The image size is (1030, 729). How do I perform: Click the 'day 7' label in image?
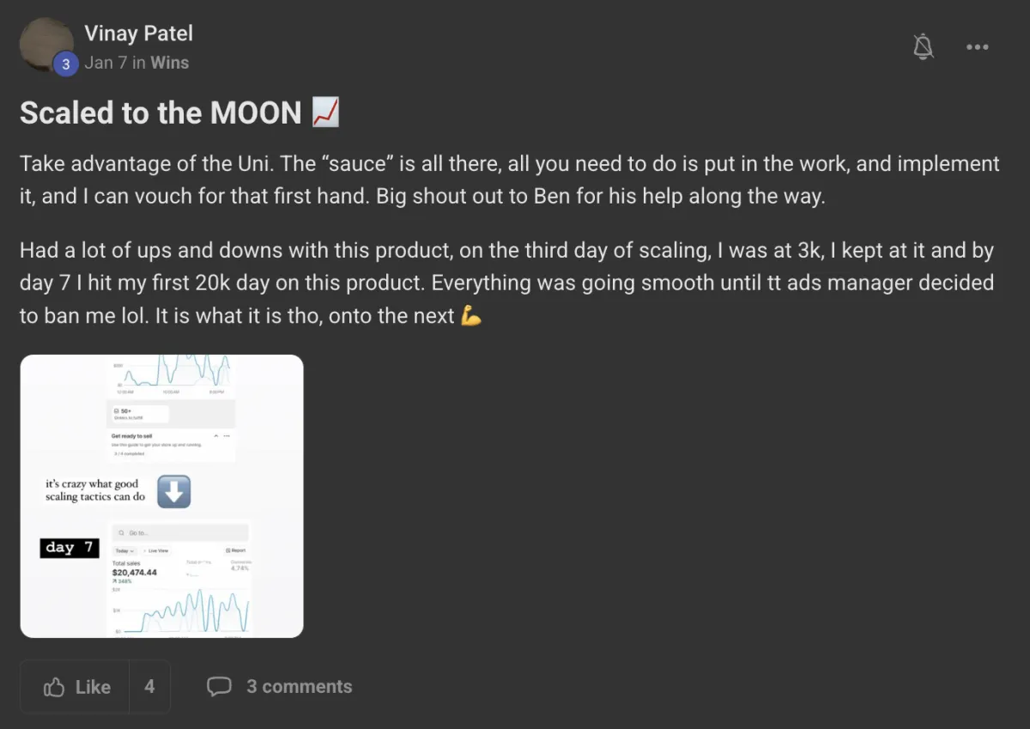(70, 548)
